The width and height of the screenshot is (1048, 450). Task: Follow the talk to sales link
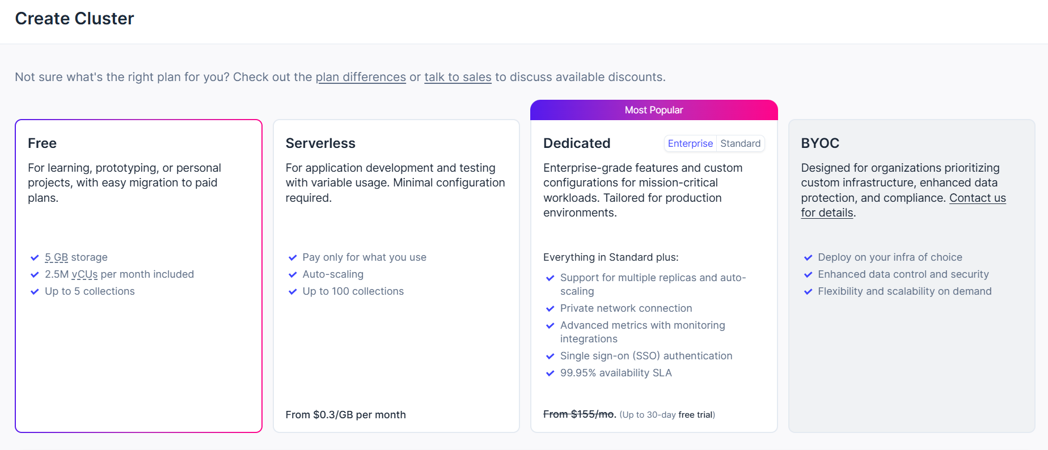point(458,77)
